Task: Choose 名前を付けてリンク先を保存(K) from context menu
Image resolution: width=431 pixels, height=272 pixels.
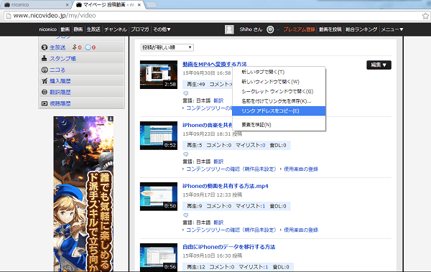Action: coord(279,101)
